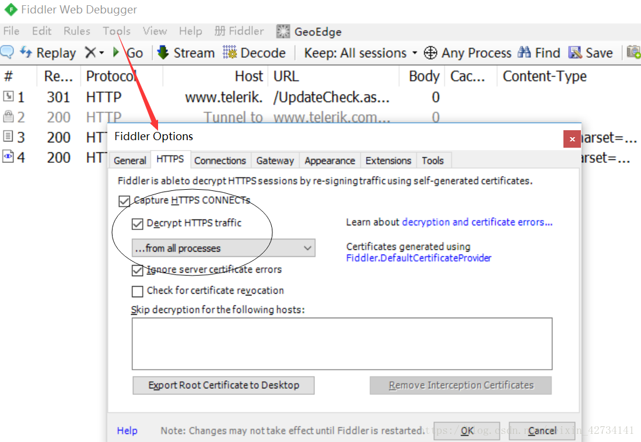Open the Tools menu

coord(117,31)
